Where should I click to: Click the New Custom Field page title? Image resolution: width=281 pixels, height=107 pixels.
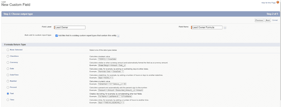[x=16, y=5]
